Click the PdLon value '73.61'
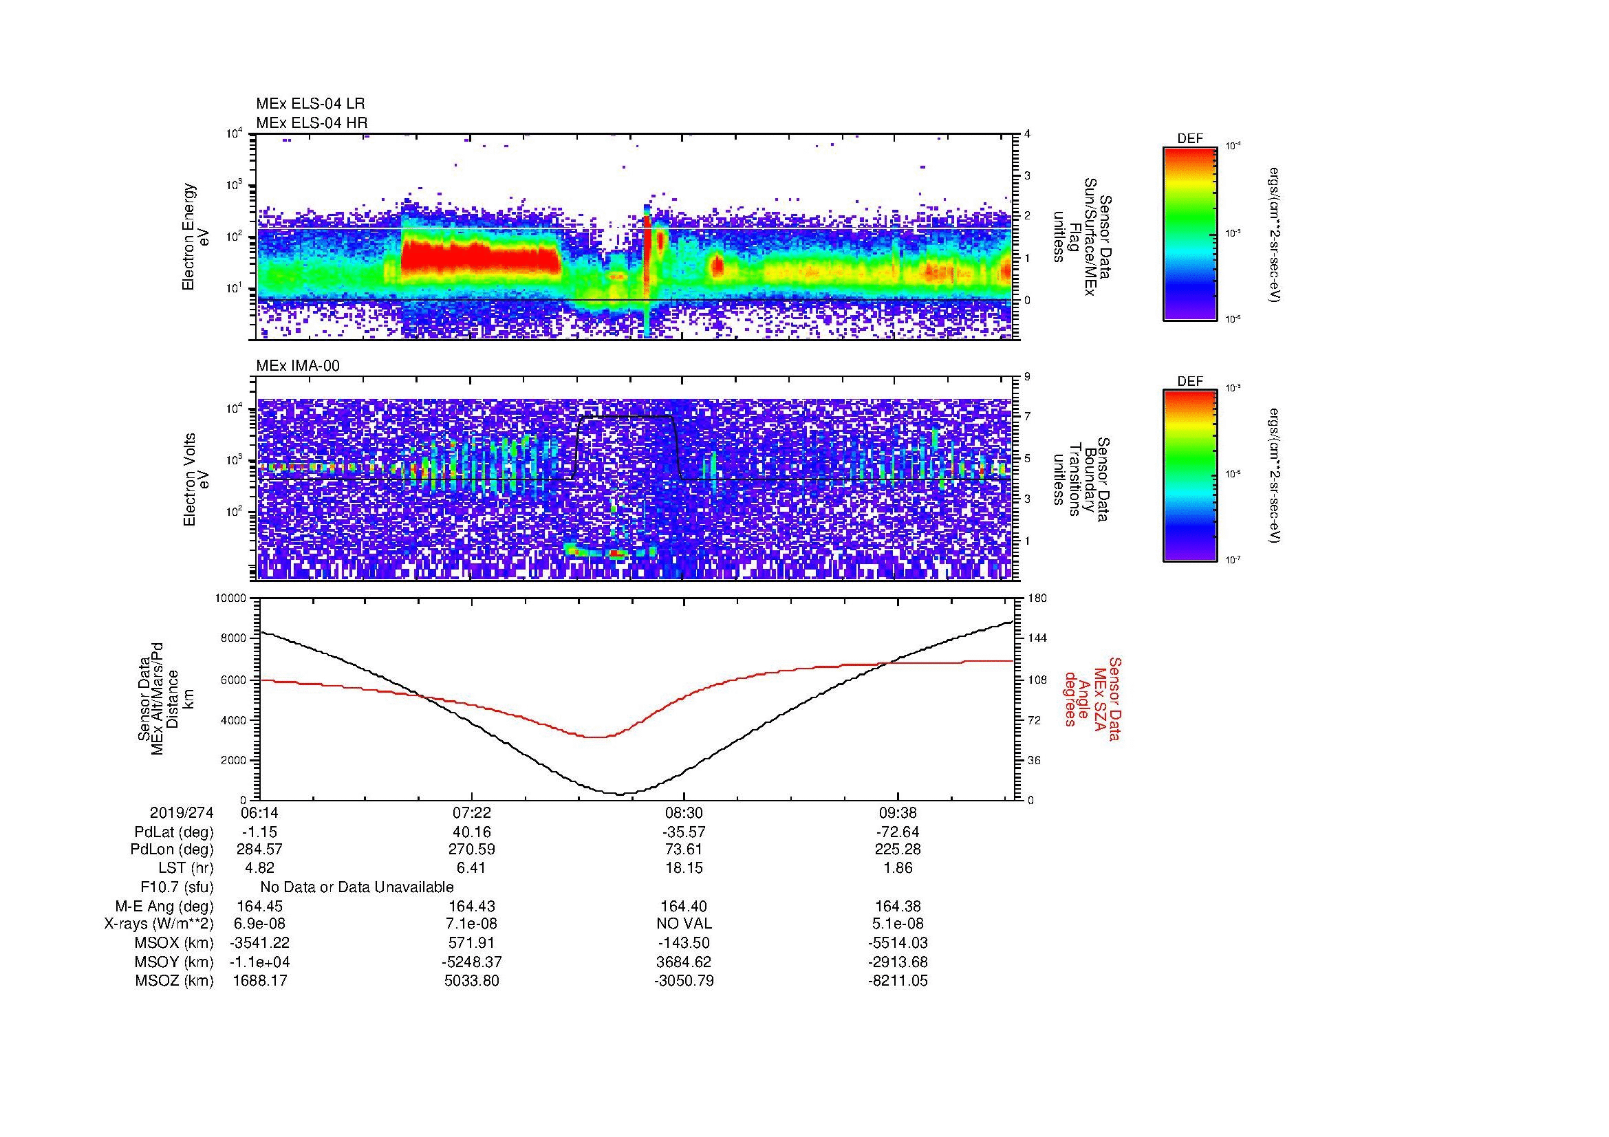The width and height of the screenshot is (1609, 1137). [x=684, y=849]
